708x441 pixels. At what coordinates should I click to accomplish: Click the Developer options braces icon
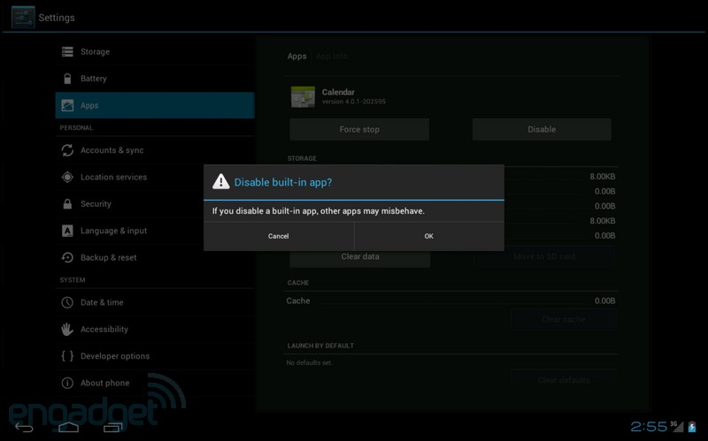tap(67, 356)
